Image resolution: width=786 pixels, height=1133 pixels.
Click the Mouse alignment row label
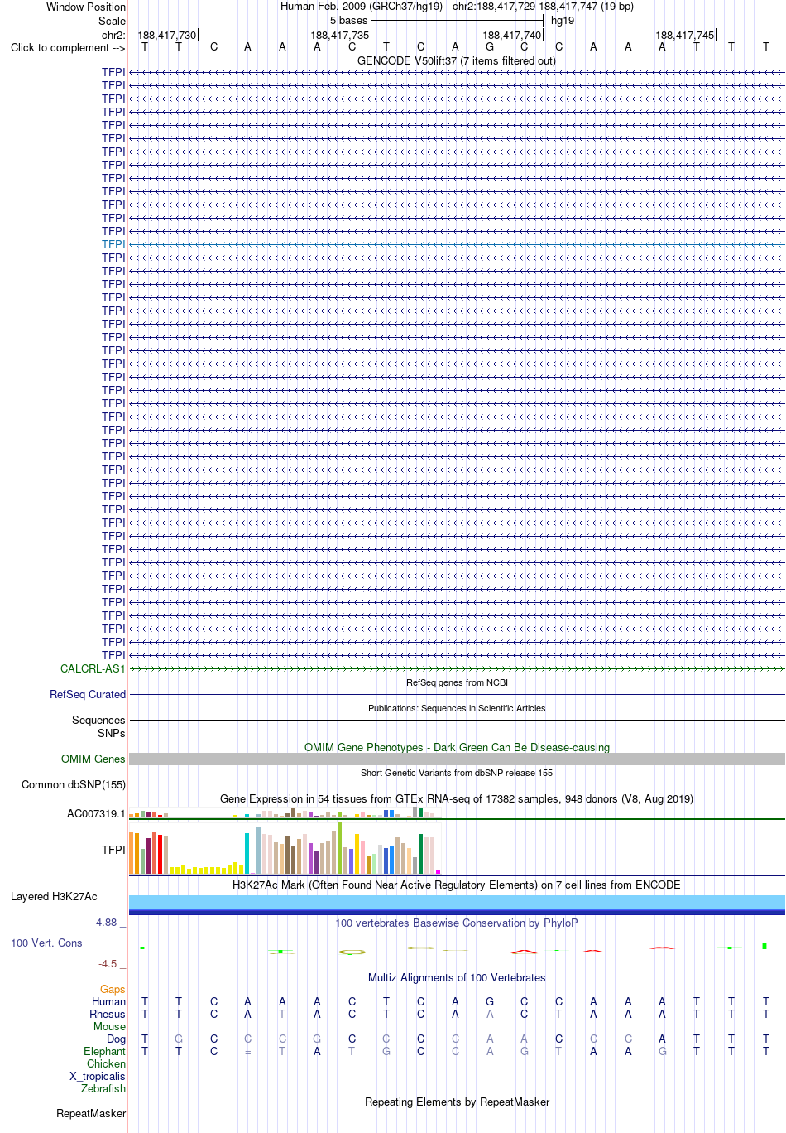tap(109, 1026)
